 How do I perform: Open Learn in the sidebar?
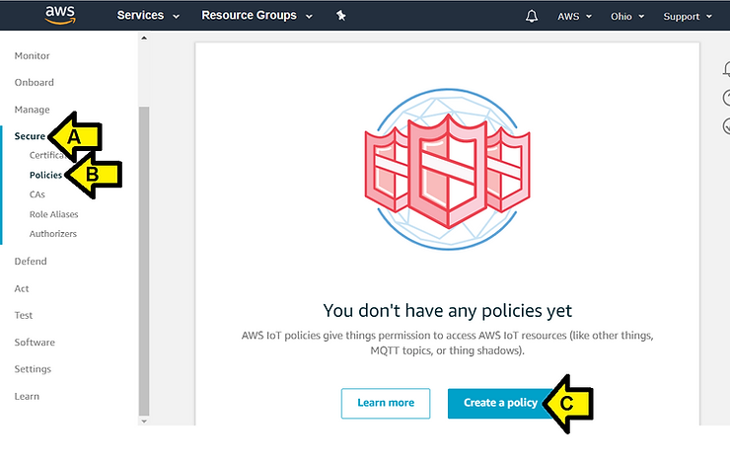(27, 397)
